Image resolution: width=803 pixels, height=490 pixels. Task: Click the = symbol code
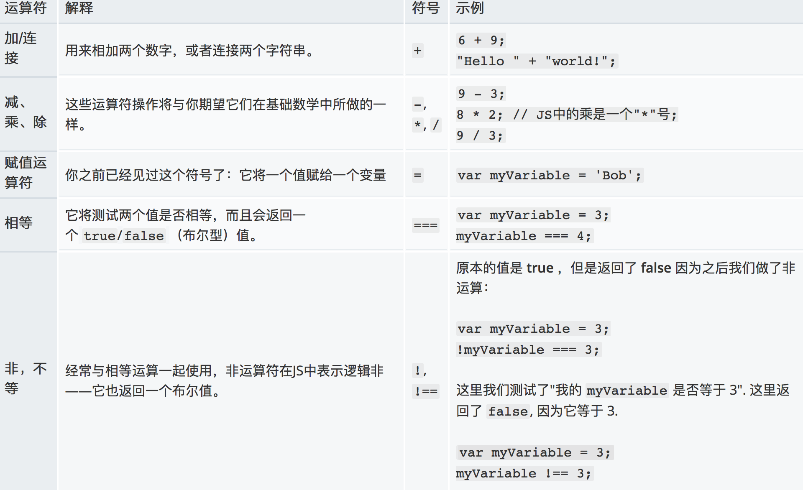(417, 175)
